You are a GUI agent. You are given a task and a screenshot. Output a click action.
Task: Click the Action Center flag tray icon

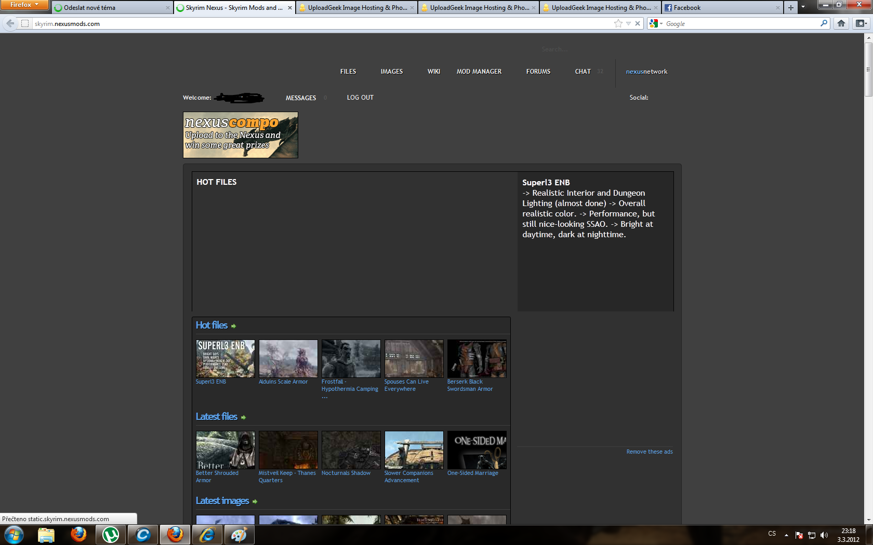click(799, 535)
